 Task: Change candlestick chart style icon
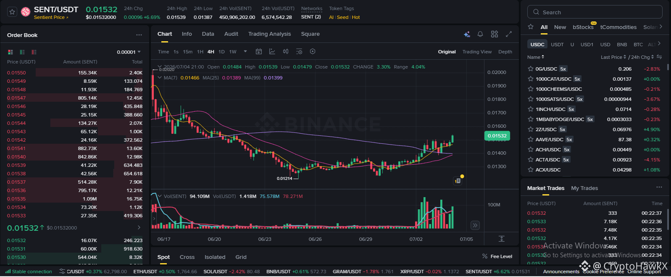pos(286,51)
